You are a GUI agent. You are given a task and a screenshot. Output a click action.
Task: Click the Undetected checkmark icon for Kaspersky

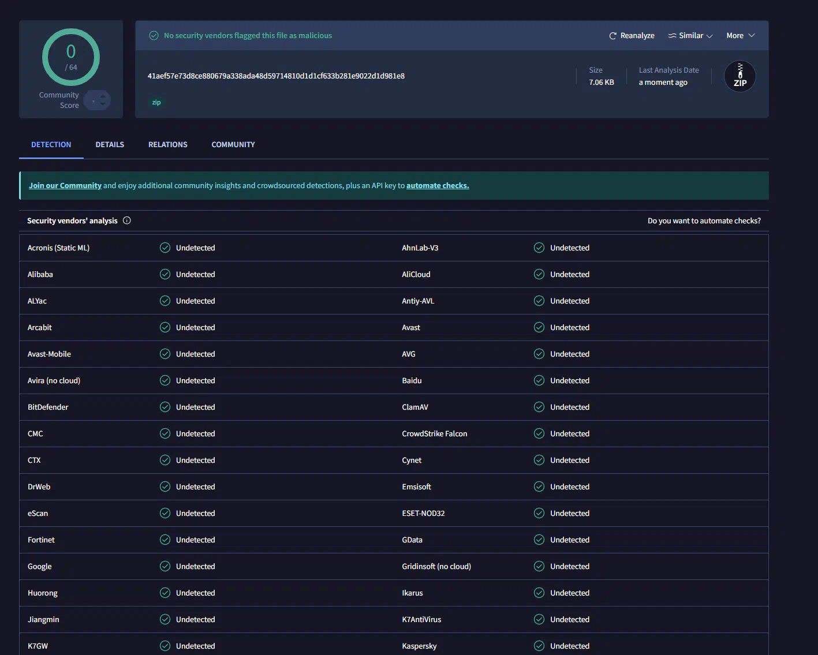[539, 646]
